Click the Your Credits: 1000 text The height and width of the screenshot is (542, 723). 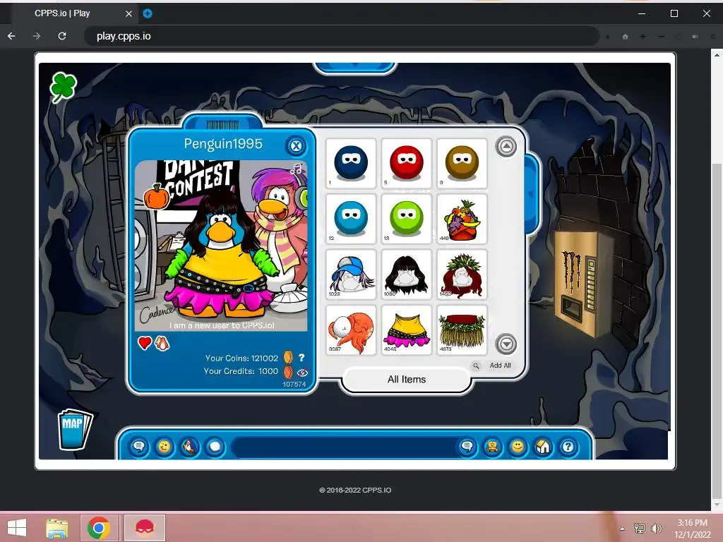click(241, 371)
